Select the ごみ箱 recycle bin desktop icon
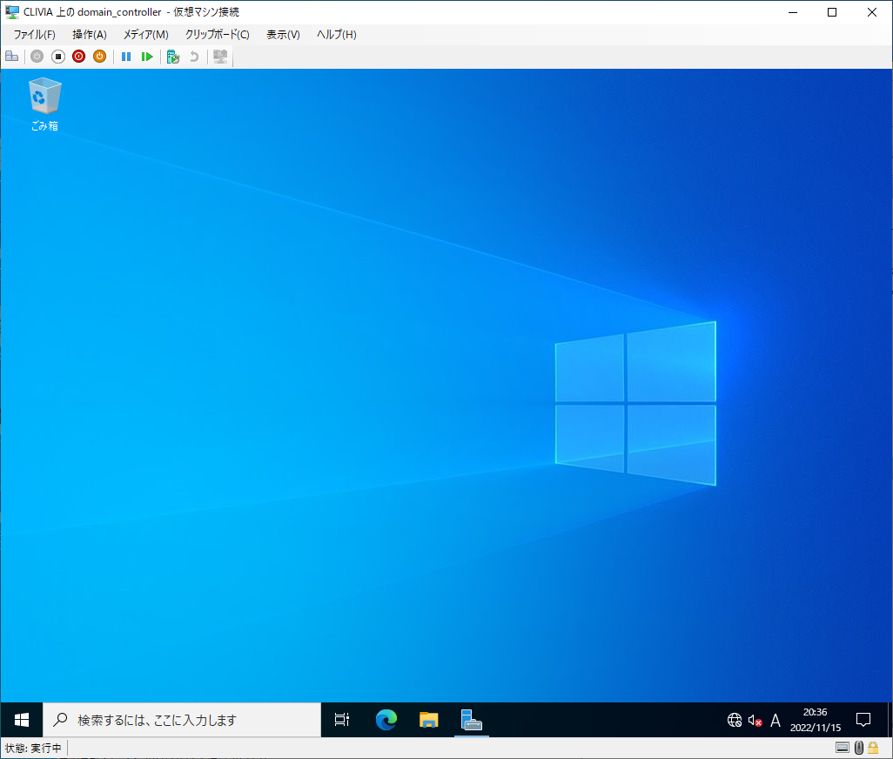Viewport: 893px width, 759px height. (44, 104)
